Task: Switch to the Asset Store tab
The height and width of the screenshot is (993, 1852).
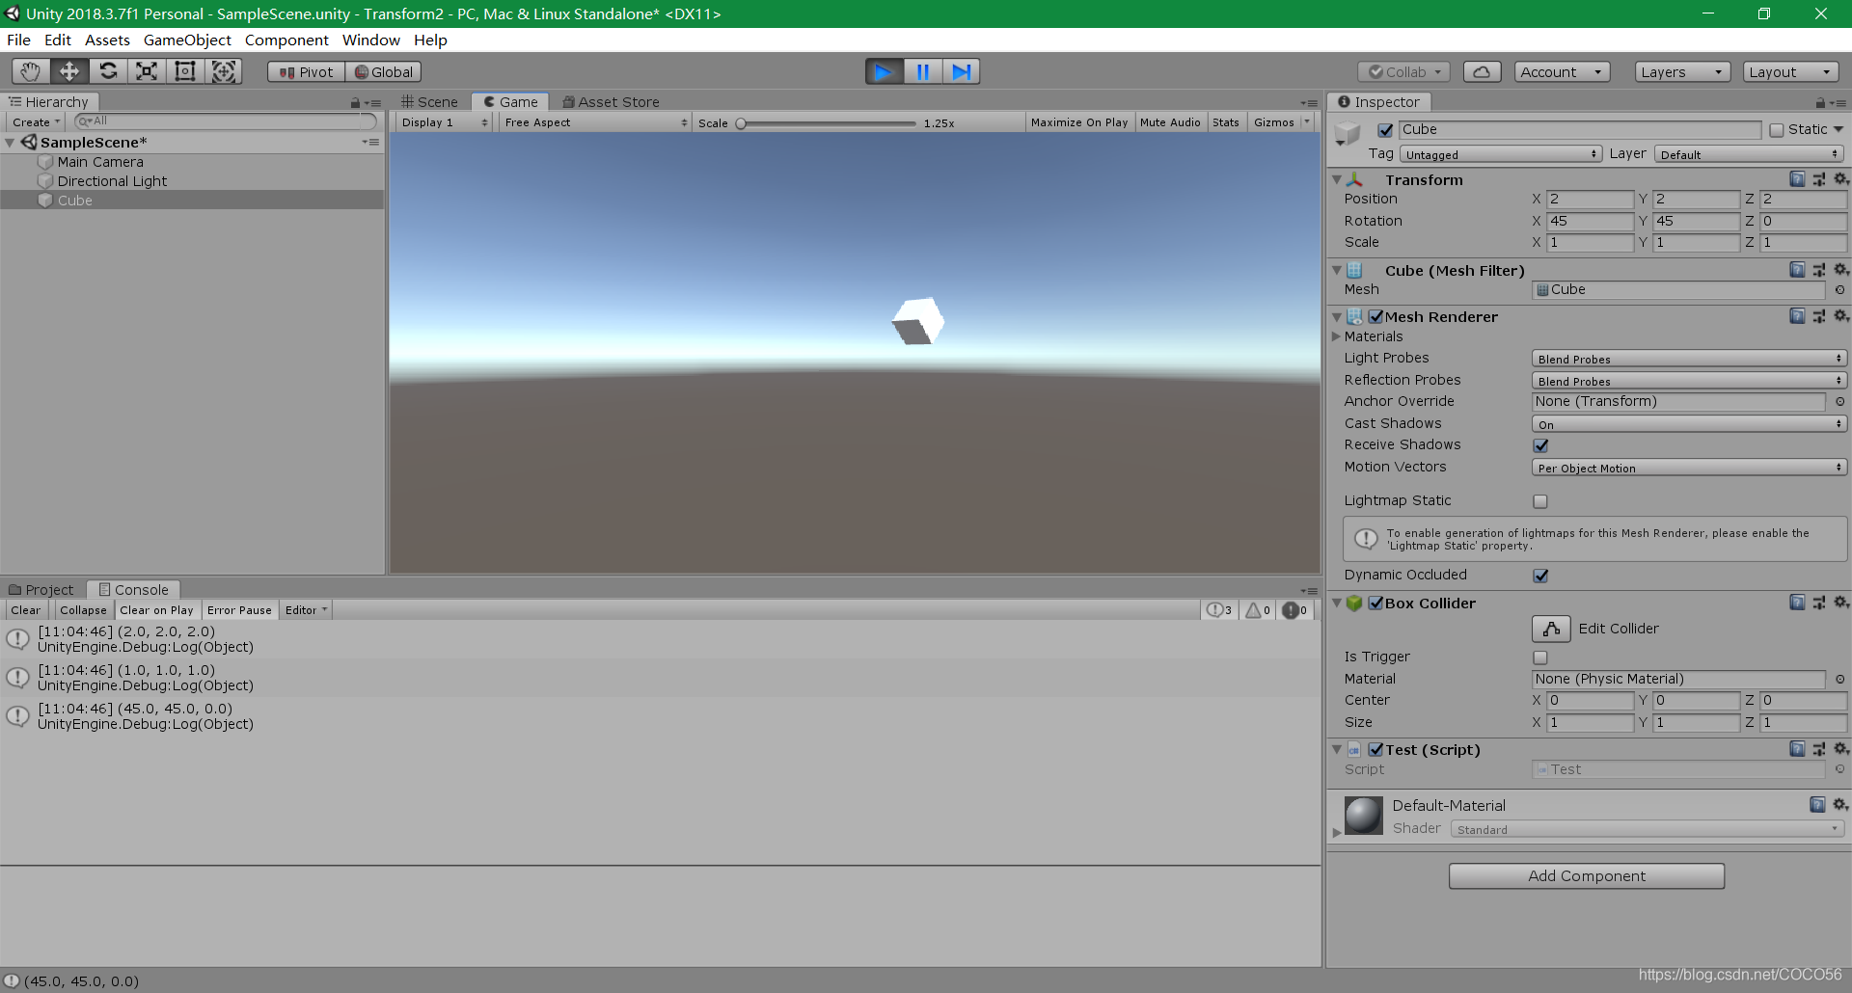Action: tap(612, 102)
